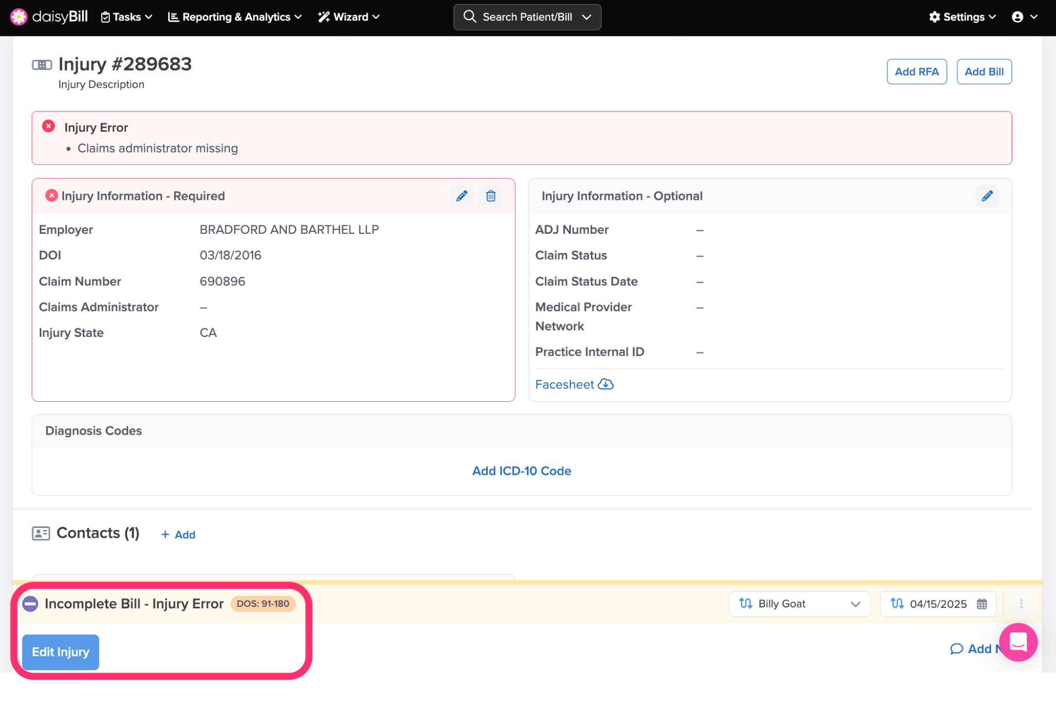
Task: Click the Add Bill button
Action: pyautogui.click(x=984, y=72)
